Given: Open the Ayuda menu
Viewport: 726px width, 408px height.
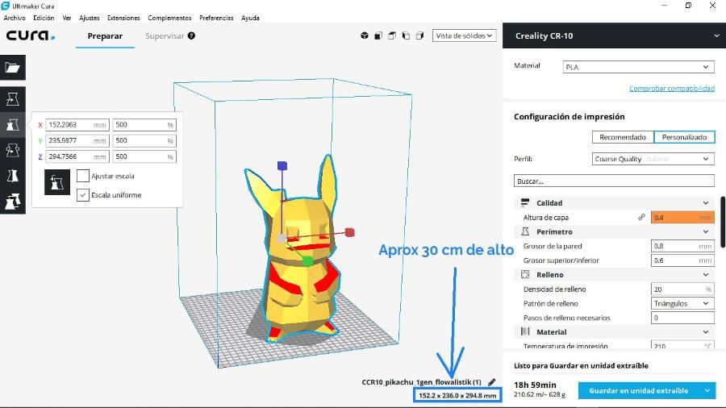Looking at the screenshot, I should pyautogui.click(x=250, y=18).
